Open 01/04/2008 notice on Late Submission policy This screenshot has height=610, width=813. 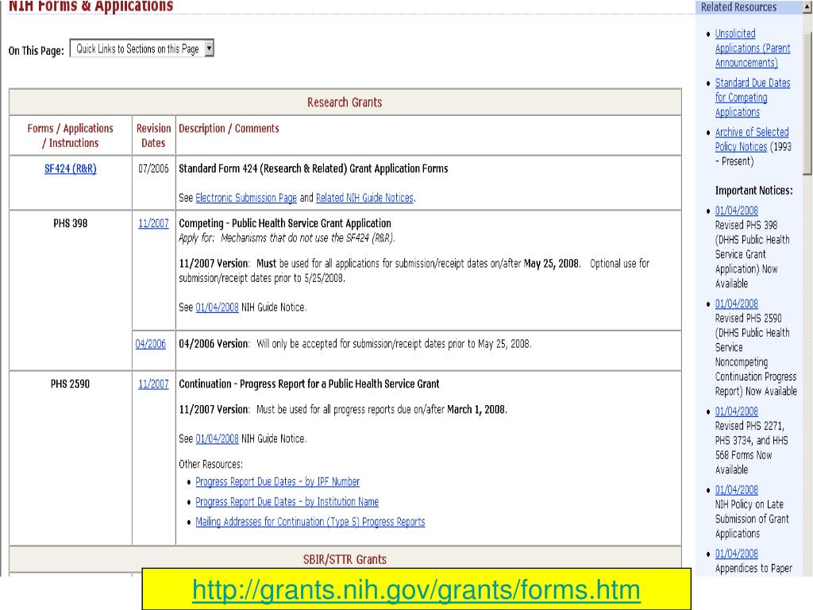click(736, 490)
